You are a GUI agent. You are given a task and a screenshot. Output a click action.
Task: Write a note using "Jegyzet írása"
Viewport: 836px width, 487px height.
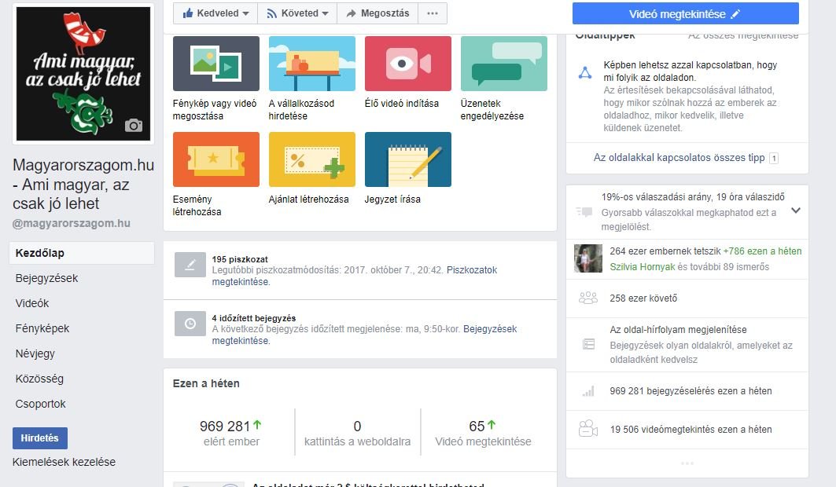[x=407, y=161]
